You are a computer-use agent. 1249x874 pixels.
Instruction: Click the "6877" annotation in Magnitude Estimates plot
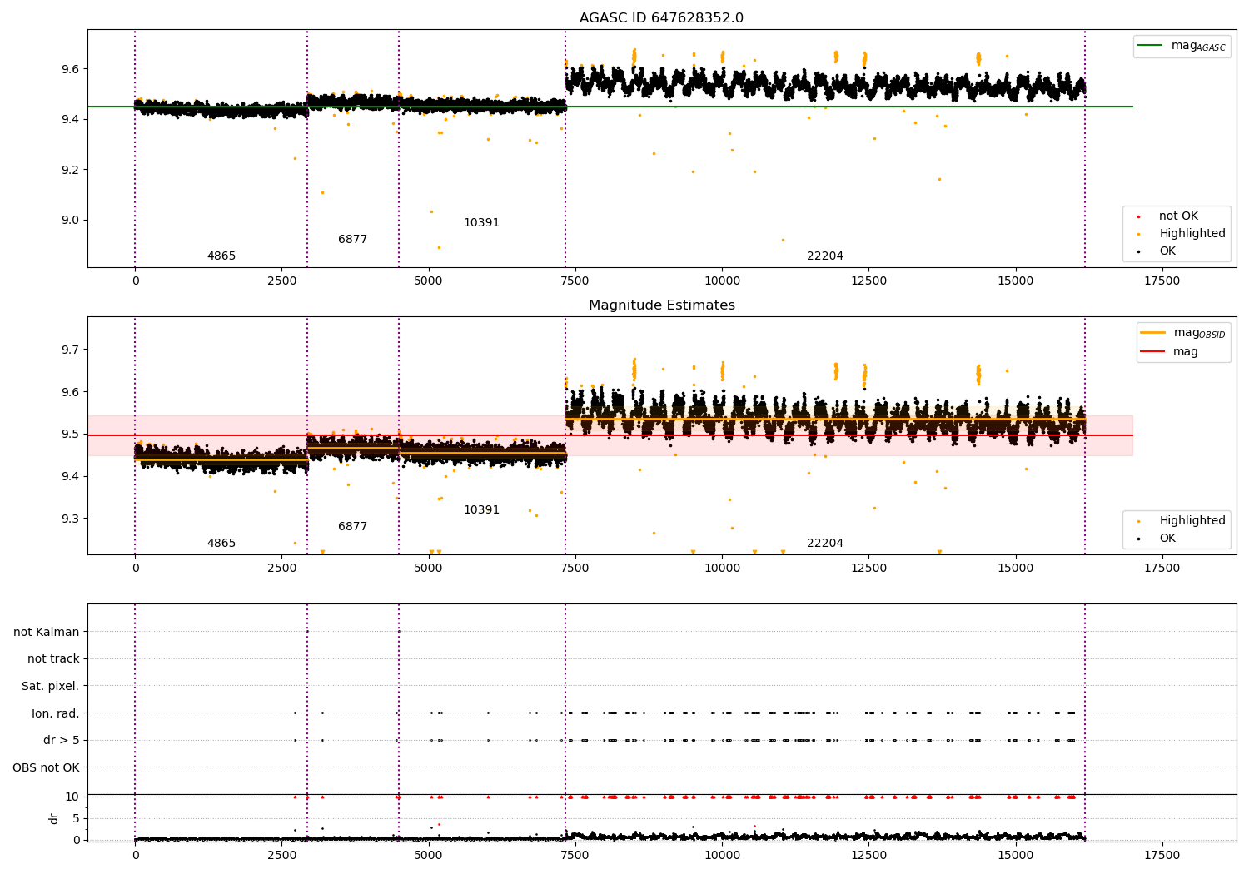352,527
